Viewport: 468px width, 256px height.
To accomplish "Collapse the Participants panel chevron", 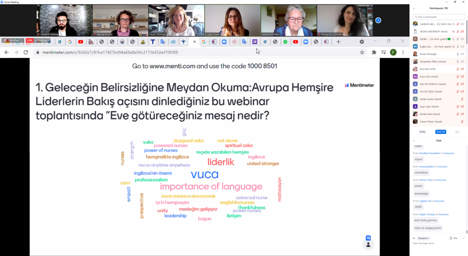I will tap(413, 9).
